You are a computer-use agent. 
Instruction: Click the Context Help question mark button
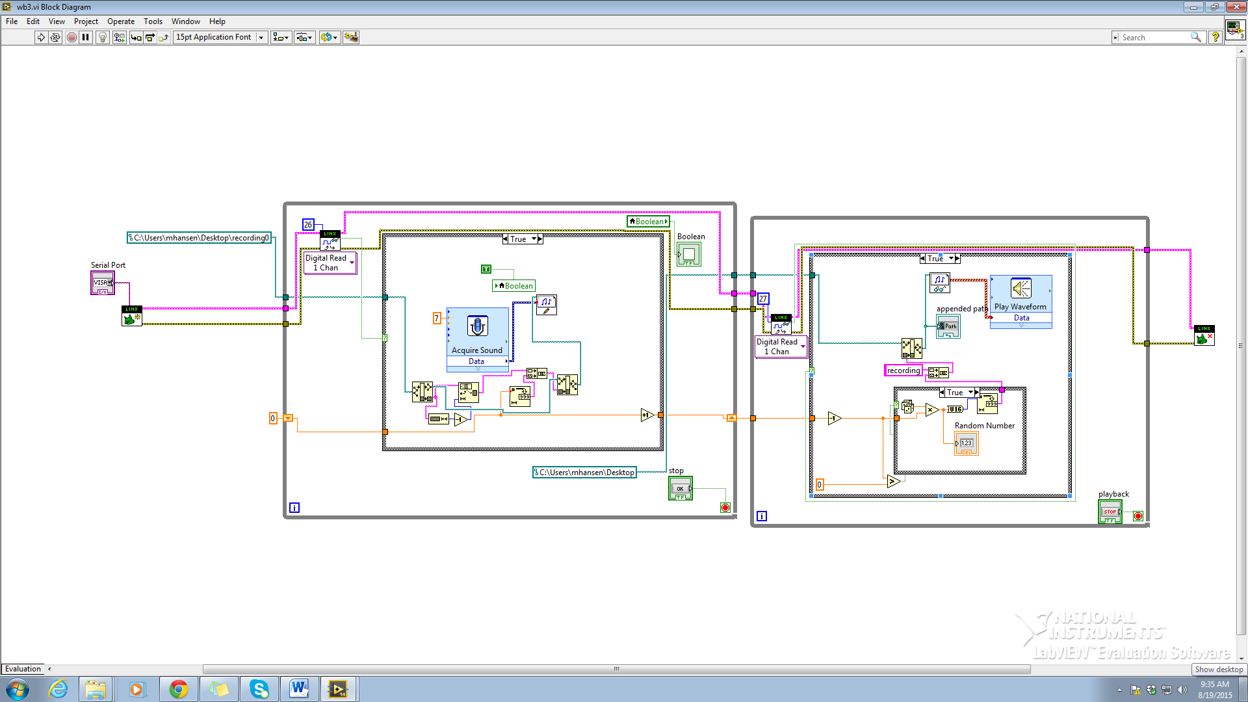tap(1215, 38)
